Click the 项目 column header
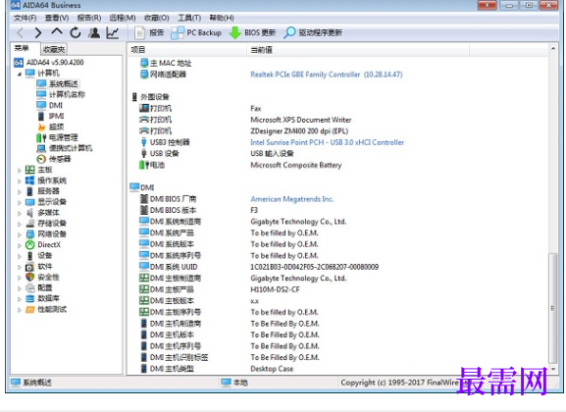 click(187, 50)
